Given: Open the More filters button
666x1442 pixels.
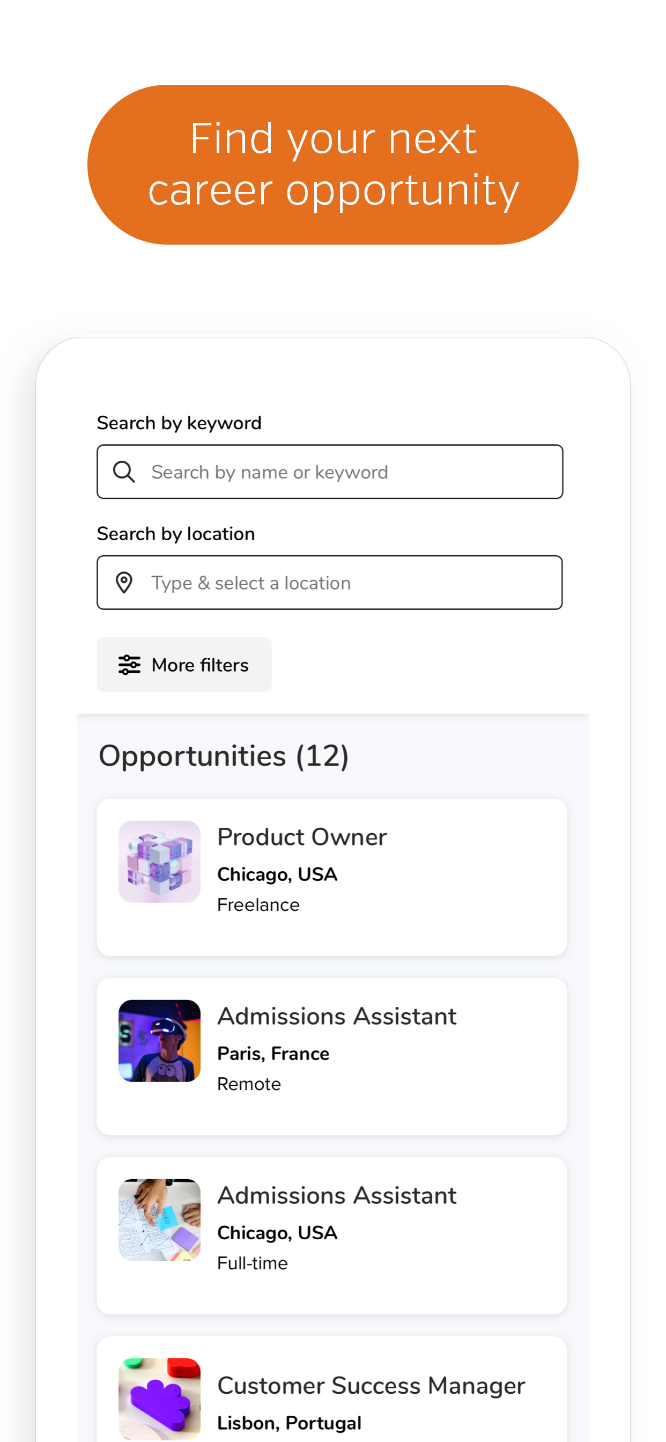Looking at the screenshot, I should tap(183, 665).
